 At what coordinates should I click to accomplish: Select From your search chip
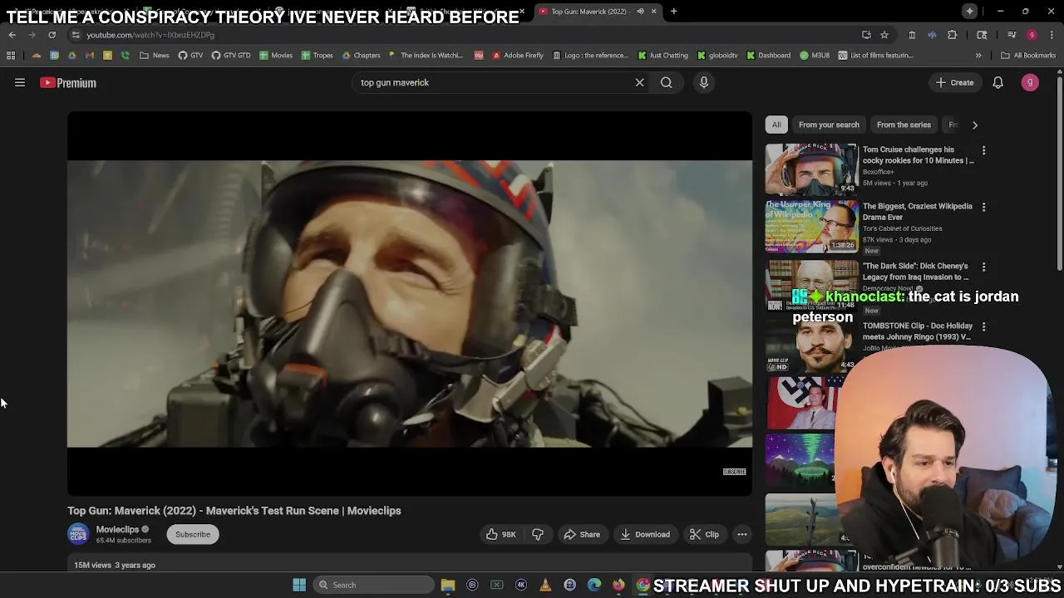pyautogui.click(x=829, y=125)
